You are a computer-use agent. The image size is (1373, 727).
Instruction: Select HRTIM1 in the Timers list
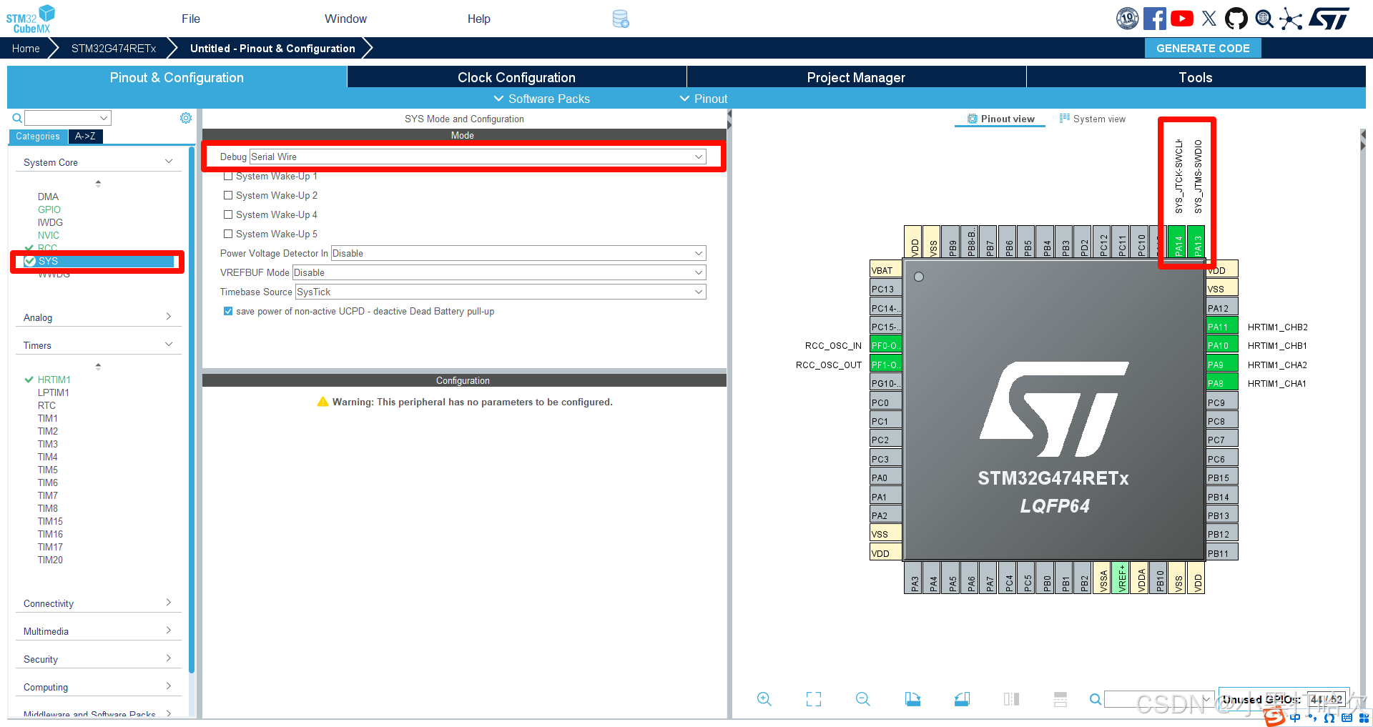coord(54,380)
